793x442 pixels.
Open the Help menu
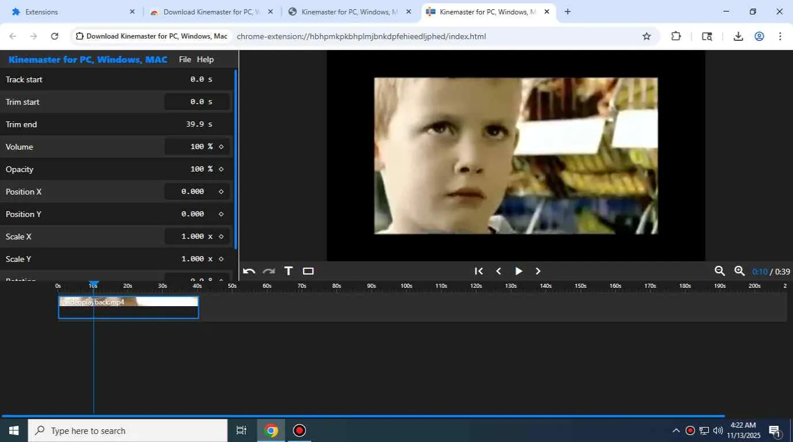[205, 59]
